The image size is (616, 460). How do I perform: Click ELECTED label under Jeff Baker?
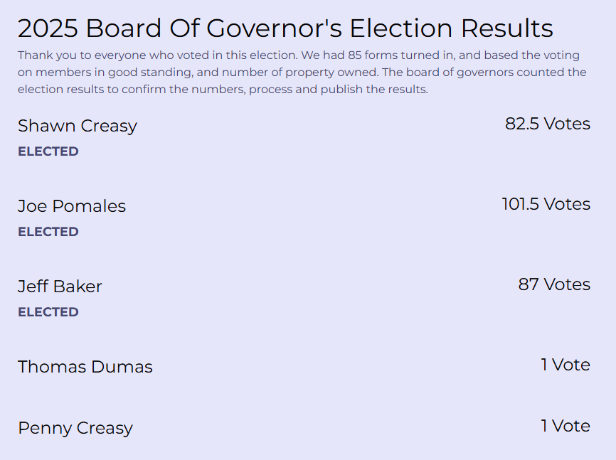[x=48, y=312]
